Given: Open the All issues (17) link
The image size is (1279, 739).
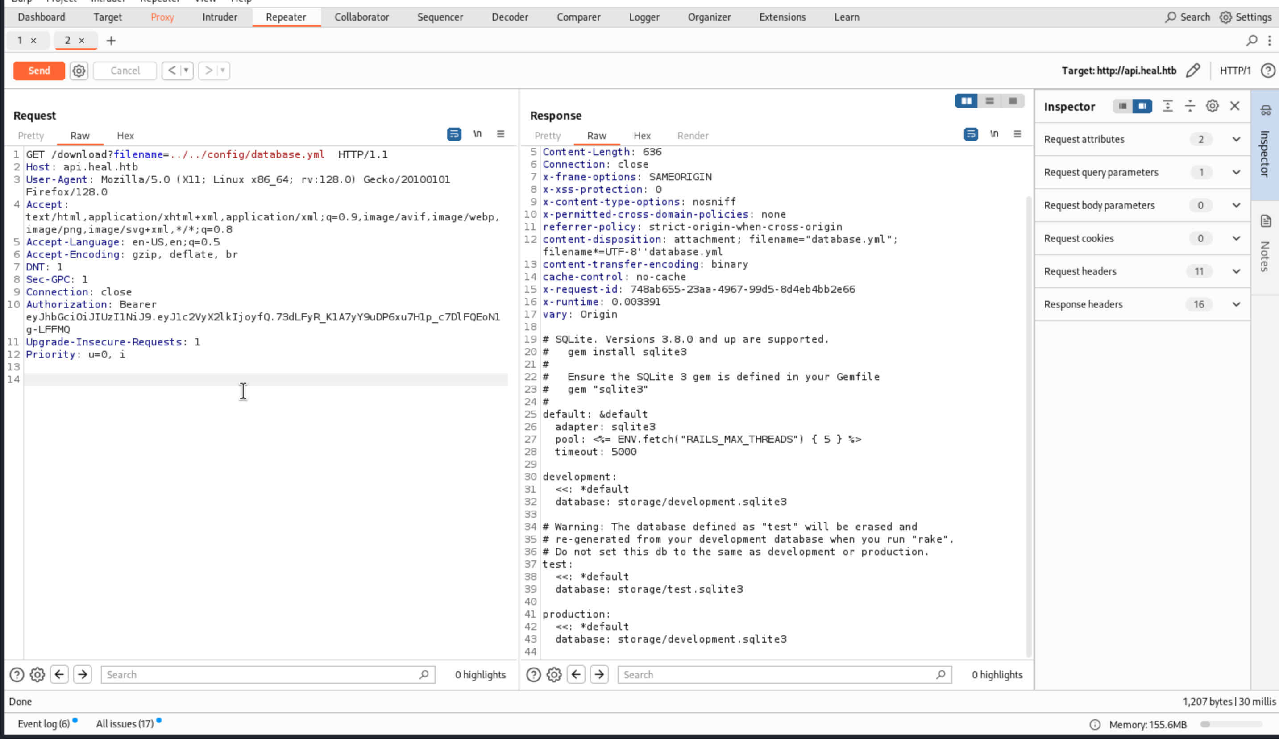Looking at the screenshot, I should (x=125, y=724).
